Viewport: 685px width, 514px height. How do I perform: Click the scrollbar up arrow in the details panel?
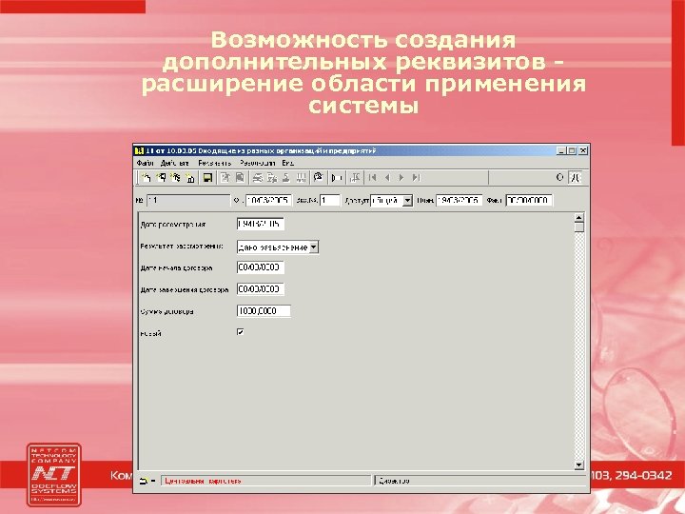(x=578, y=218)
